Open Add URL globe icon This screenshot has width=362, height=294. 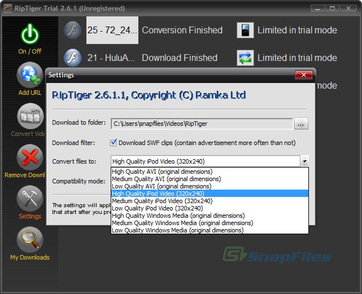click(30, 75)
